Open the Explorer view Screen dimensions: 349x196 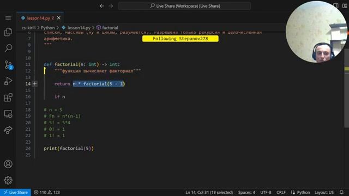coord(8,32)
